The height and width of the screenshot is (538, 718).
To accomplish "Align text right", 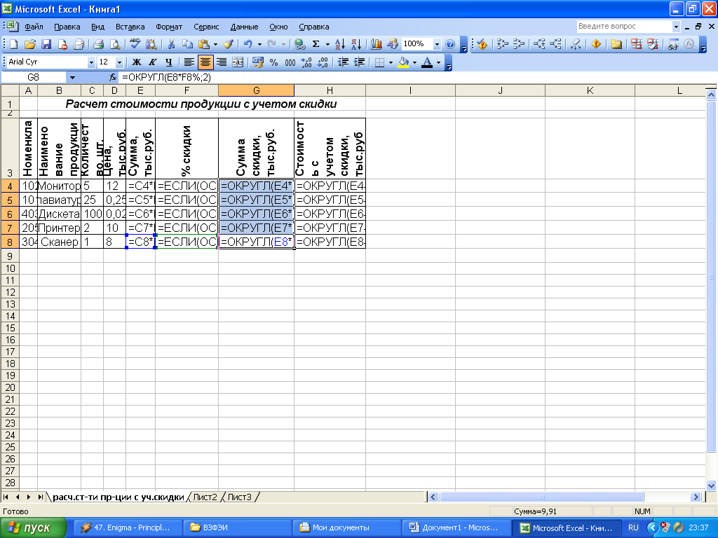I will (x=222, y=62).
